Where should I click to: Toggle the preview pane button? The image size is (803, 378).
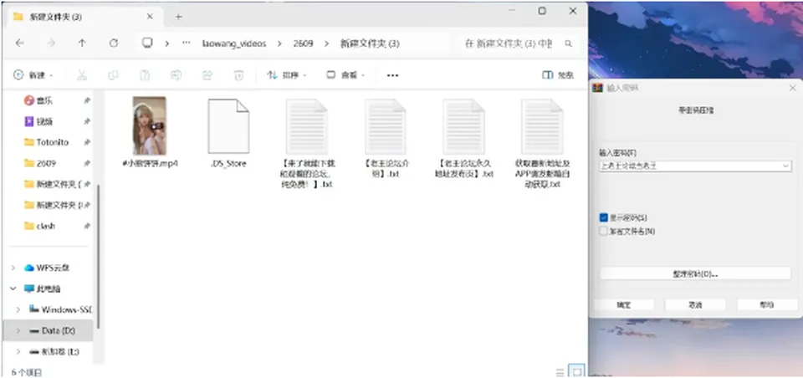click(558, 75)
